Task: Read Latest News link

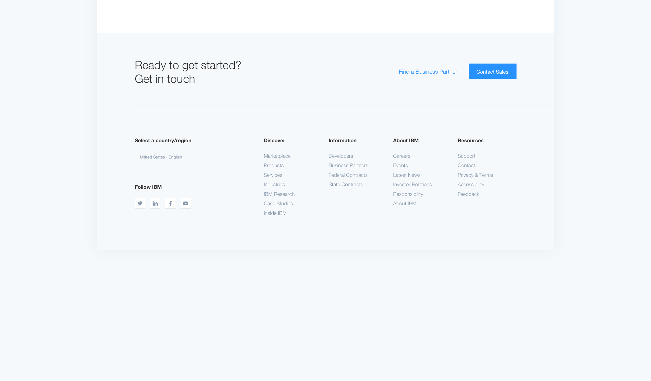Action: pyautogui.click(x=406, y=175)
